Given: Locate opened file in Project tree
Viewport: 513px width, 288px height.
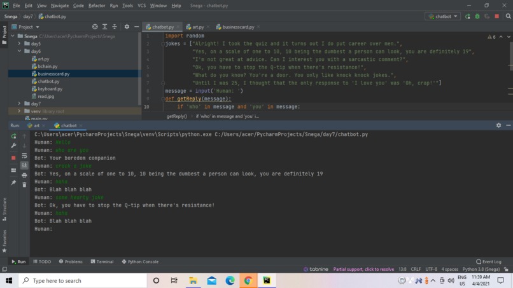Looking at the screenshot, I should pyautogui.click(x=95, y=27).
